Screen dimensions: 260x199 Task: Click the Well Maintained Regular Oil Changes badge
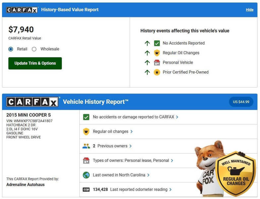[236, 173]
